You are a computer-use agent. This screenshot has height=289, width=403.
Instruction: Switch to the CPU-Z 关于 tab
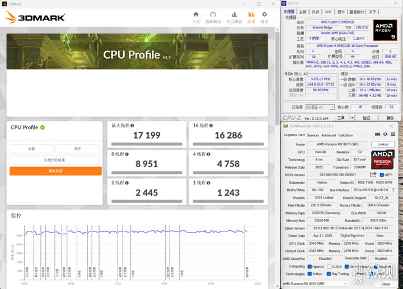tap(372, 12)
